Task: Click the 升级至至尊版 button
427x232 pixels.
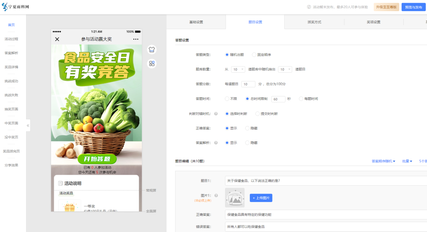Action: [x=386, y=7]
